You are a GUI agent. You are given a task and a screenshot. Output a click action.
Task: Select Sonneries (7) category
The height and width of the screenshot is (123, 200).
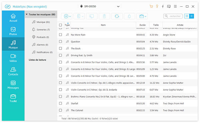(x=41, y=30)
